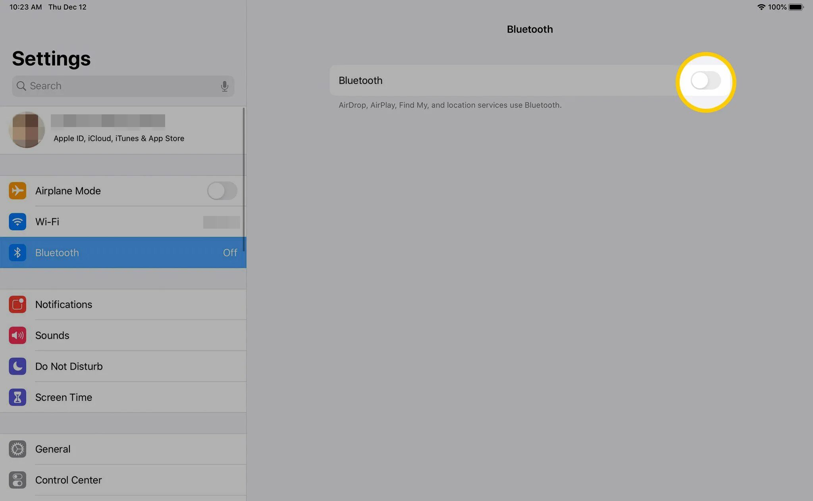
Task: Tap the Wi-Fi blue icon
Action: [x=17, y=222]
